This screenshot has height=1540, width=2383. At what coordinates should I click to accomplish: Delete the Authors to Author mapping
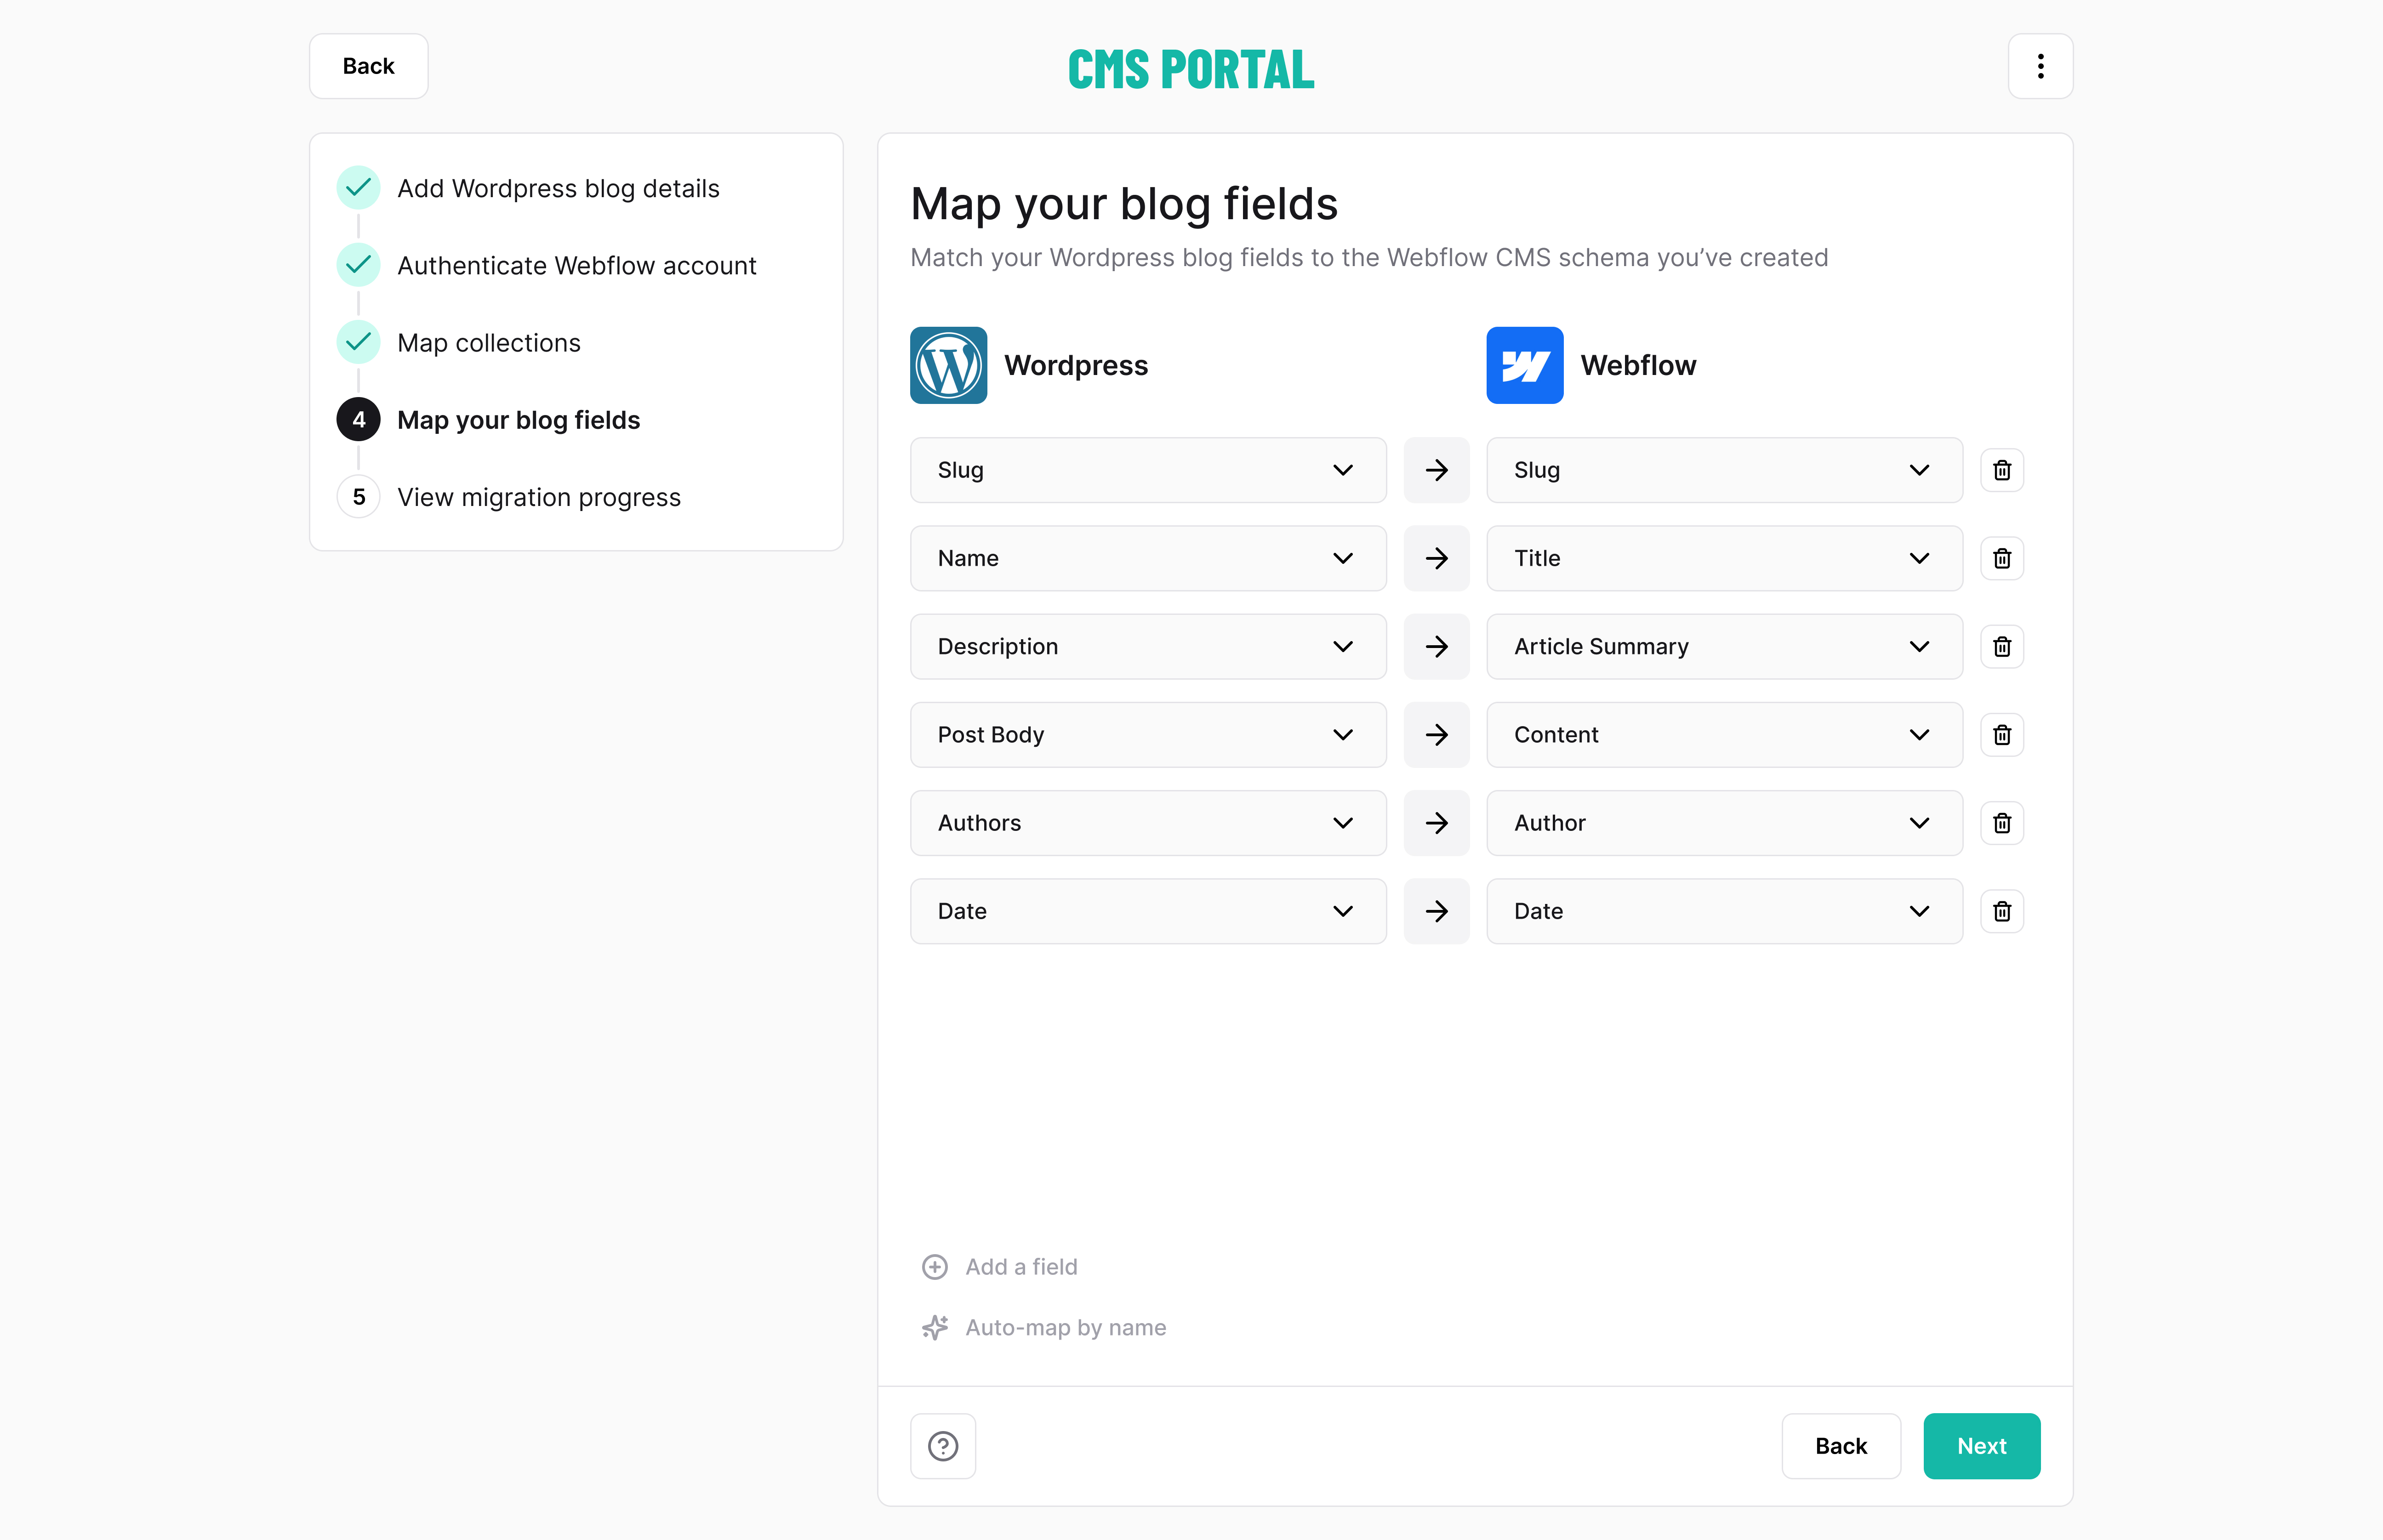click(2001, 823)
